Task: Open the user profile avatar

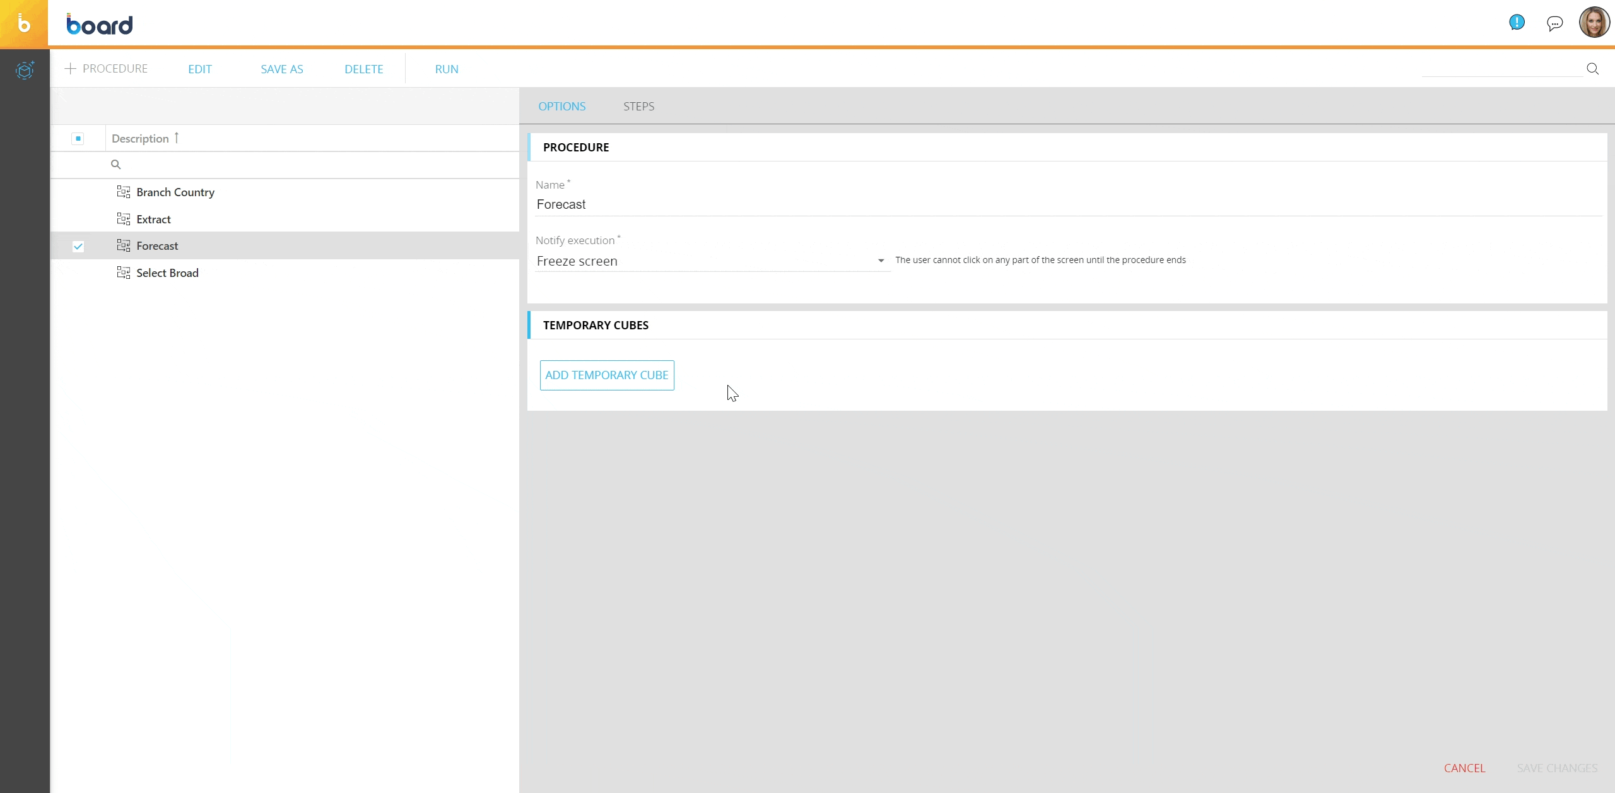Action: coord(1594,23)
